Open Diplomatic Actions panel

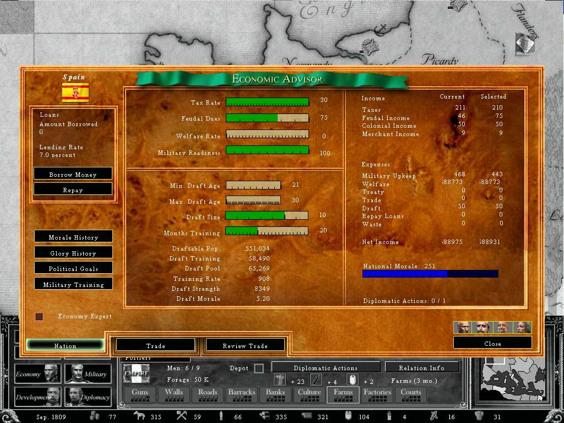pos(326,367)
